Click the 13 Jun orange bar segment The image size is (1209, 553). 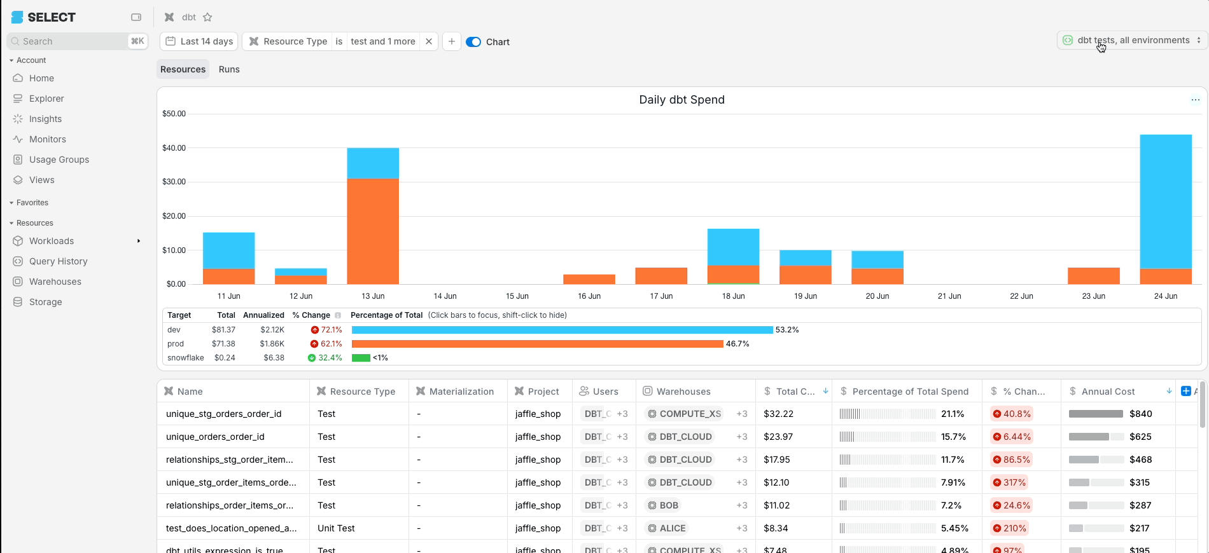(373, 231)
